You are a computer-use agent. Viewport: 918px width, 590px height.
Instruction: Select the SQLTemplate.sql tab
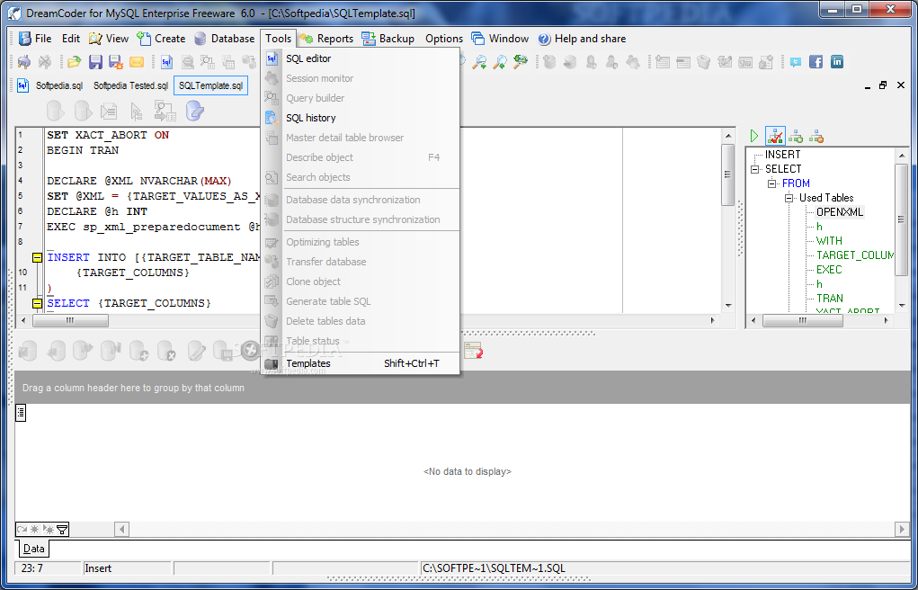click(x=210, y=85)
